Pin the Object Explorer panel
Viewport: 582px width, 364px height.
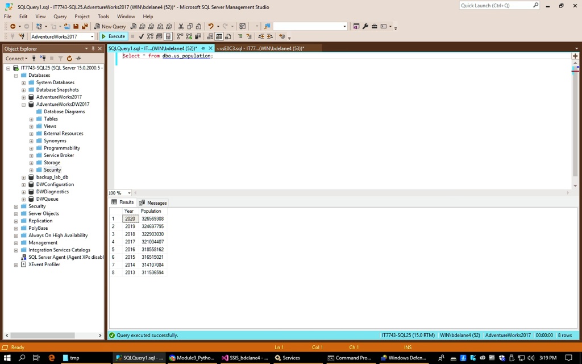point(93,49)
